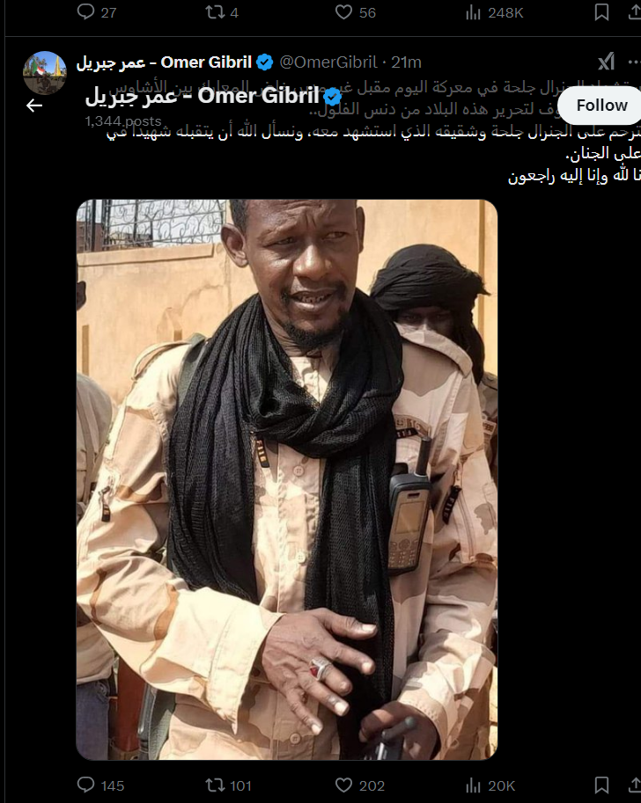Reply to the upper post with 27 comments

click(x=96, y=12)
